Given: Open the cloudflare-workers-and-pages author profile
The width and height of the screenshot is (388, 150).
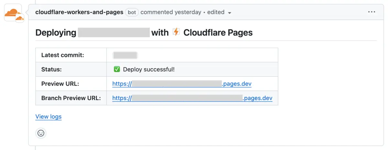Looking at the screenshot, I should 79,12.
